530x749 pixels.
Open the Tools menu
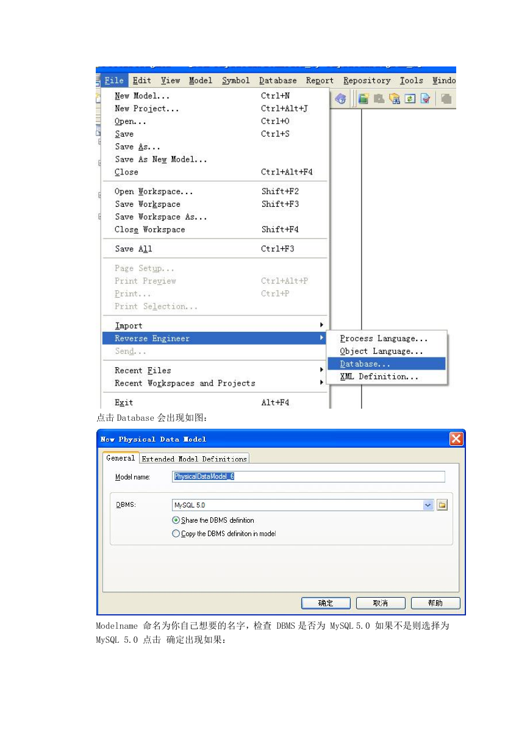click(412, 81)
